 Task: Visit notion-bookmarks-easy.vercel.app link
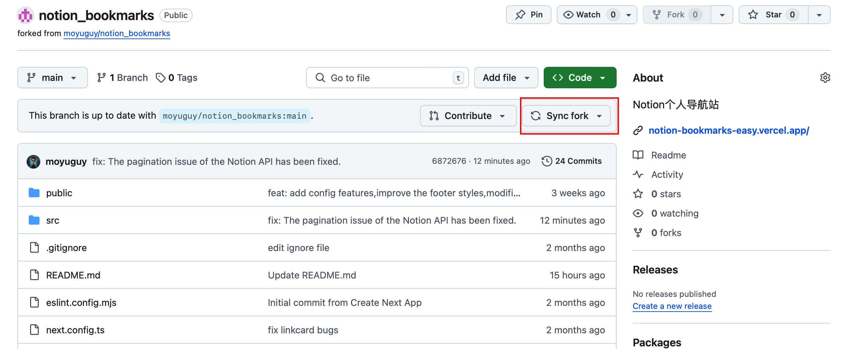click(x=729, y=130)
